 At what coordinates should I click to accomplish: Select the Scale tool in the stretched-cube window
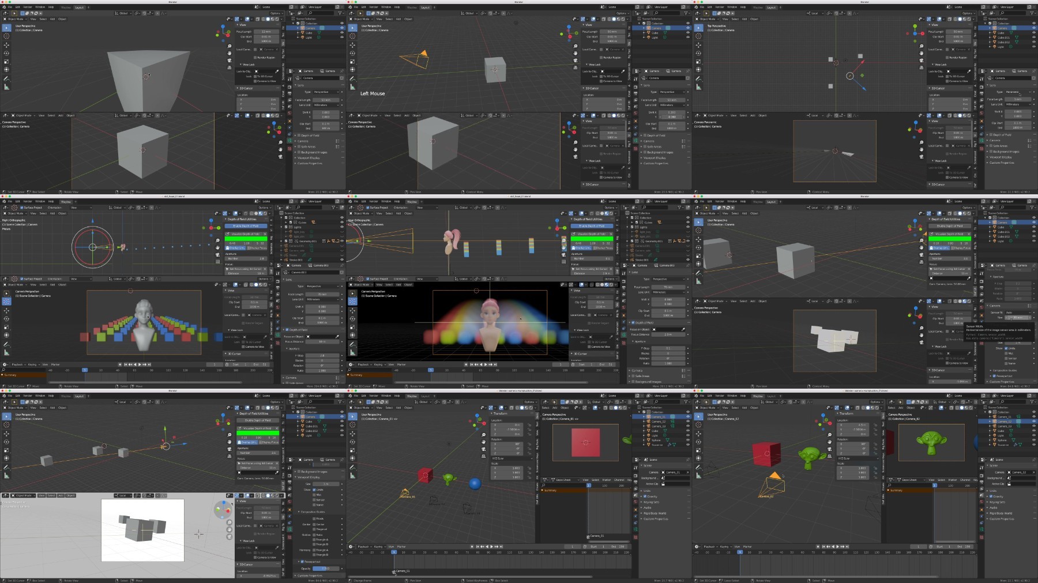(6, 62)
